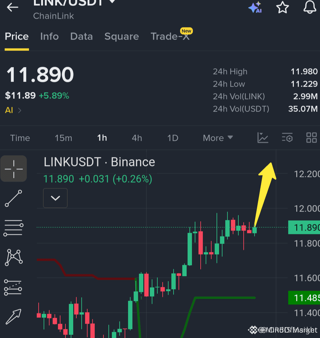Select the trend line drawing tool
The width and height of the screenshot is (320, 338).
point(13,198)
